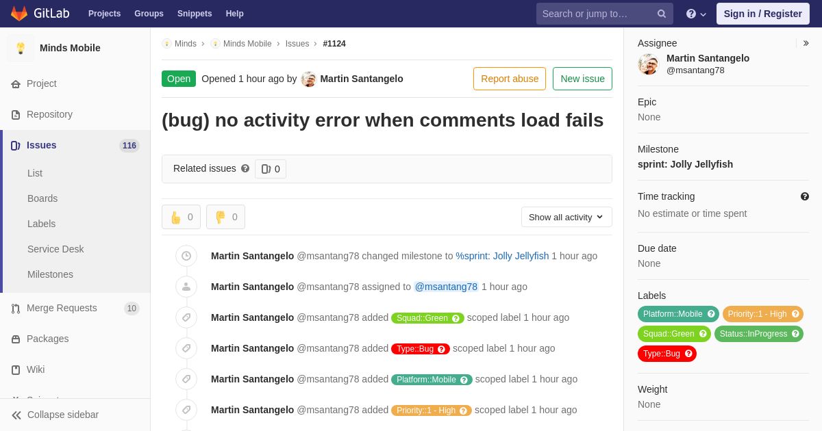Open the Service Desk submenu item
The image size is (822, 431).
55,249
